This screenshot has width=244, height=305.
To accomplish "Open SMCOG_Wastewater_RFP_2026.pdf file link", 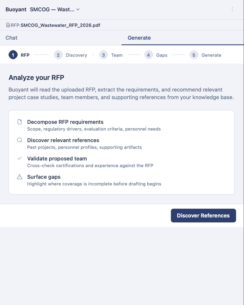I will (60, 25).
